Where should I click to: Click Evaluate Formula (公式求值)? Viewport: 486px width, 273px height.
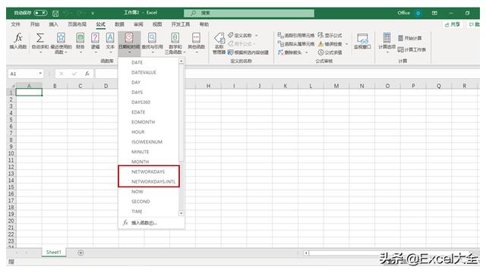click(330, 52)
